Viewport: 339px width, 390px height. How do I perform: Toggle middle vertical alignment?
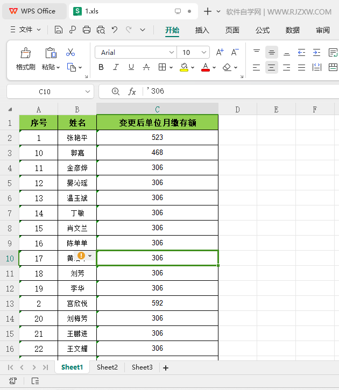[x=271, y=53]
